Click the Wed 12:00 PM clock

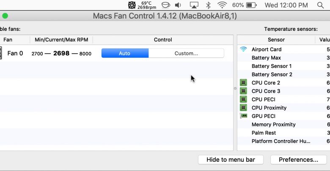click(x=286, y=5)
